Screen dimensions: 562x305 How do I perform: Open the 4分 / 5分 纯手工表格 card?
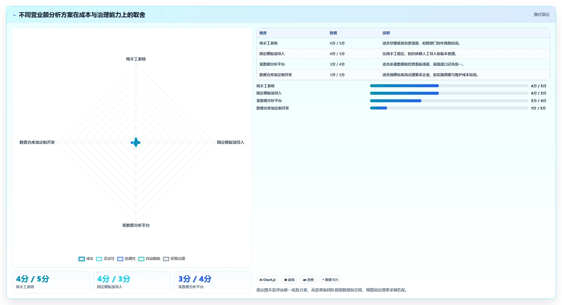coord(51,282)
